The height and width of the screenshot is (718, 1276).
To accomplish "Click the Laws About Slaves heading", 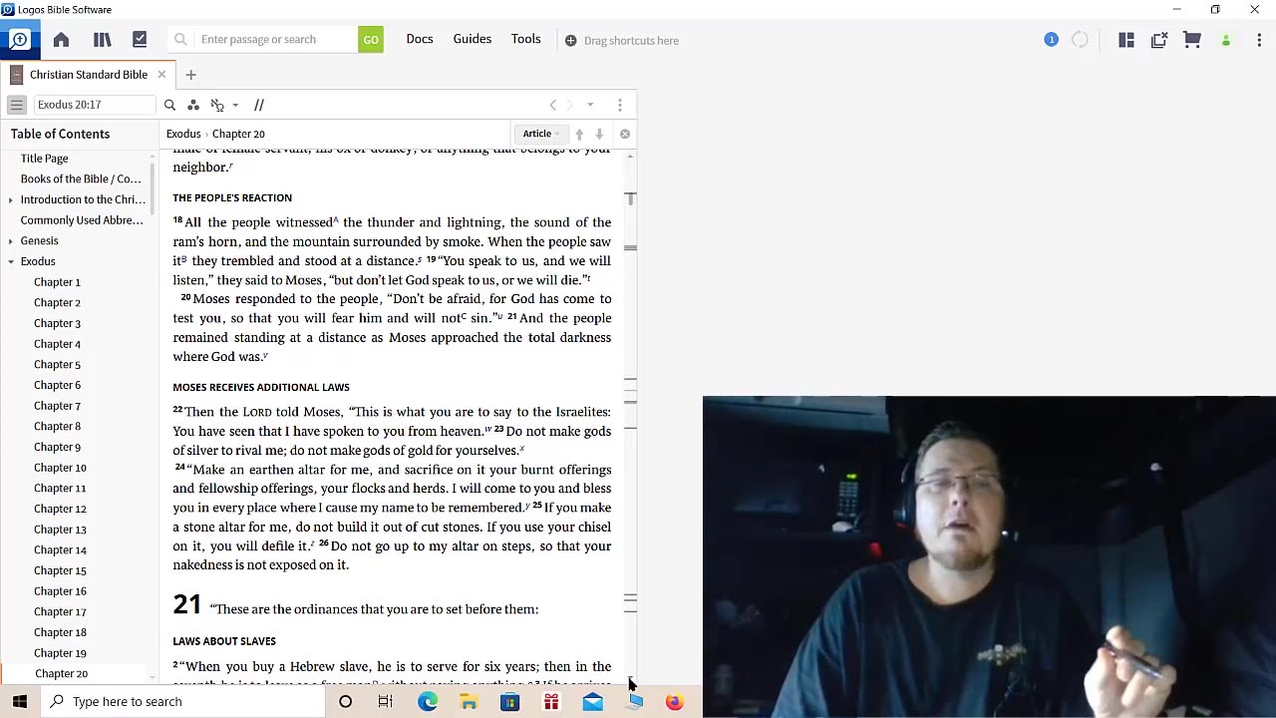I will pyautogui.click(x=224, y=641).
